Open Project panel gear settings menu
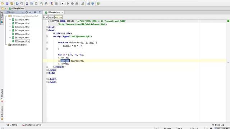This screenshot has width=230, height=129. [35, 12]
